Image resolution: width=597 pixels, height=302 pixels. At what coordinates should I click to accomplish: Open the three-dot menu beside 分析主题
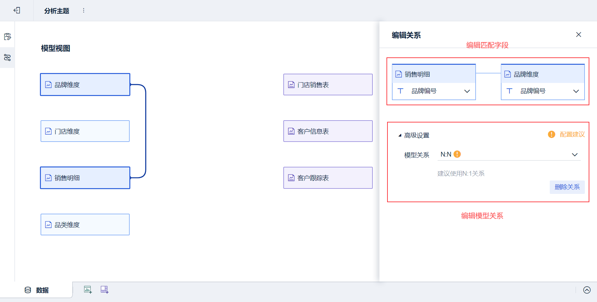84,11
